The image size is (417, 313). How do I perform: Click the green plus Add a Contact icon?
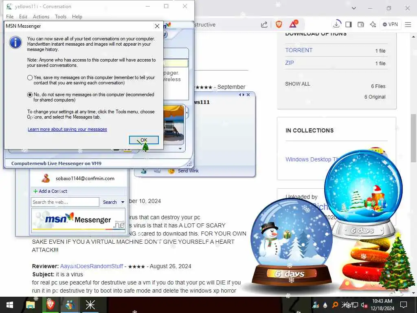35,191
